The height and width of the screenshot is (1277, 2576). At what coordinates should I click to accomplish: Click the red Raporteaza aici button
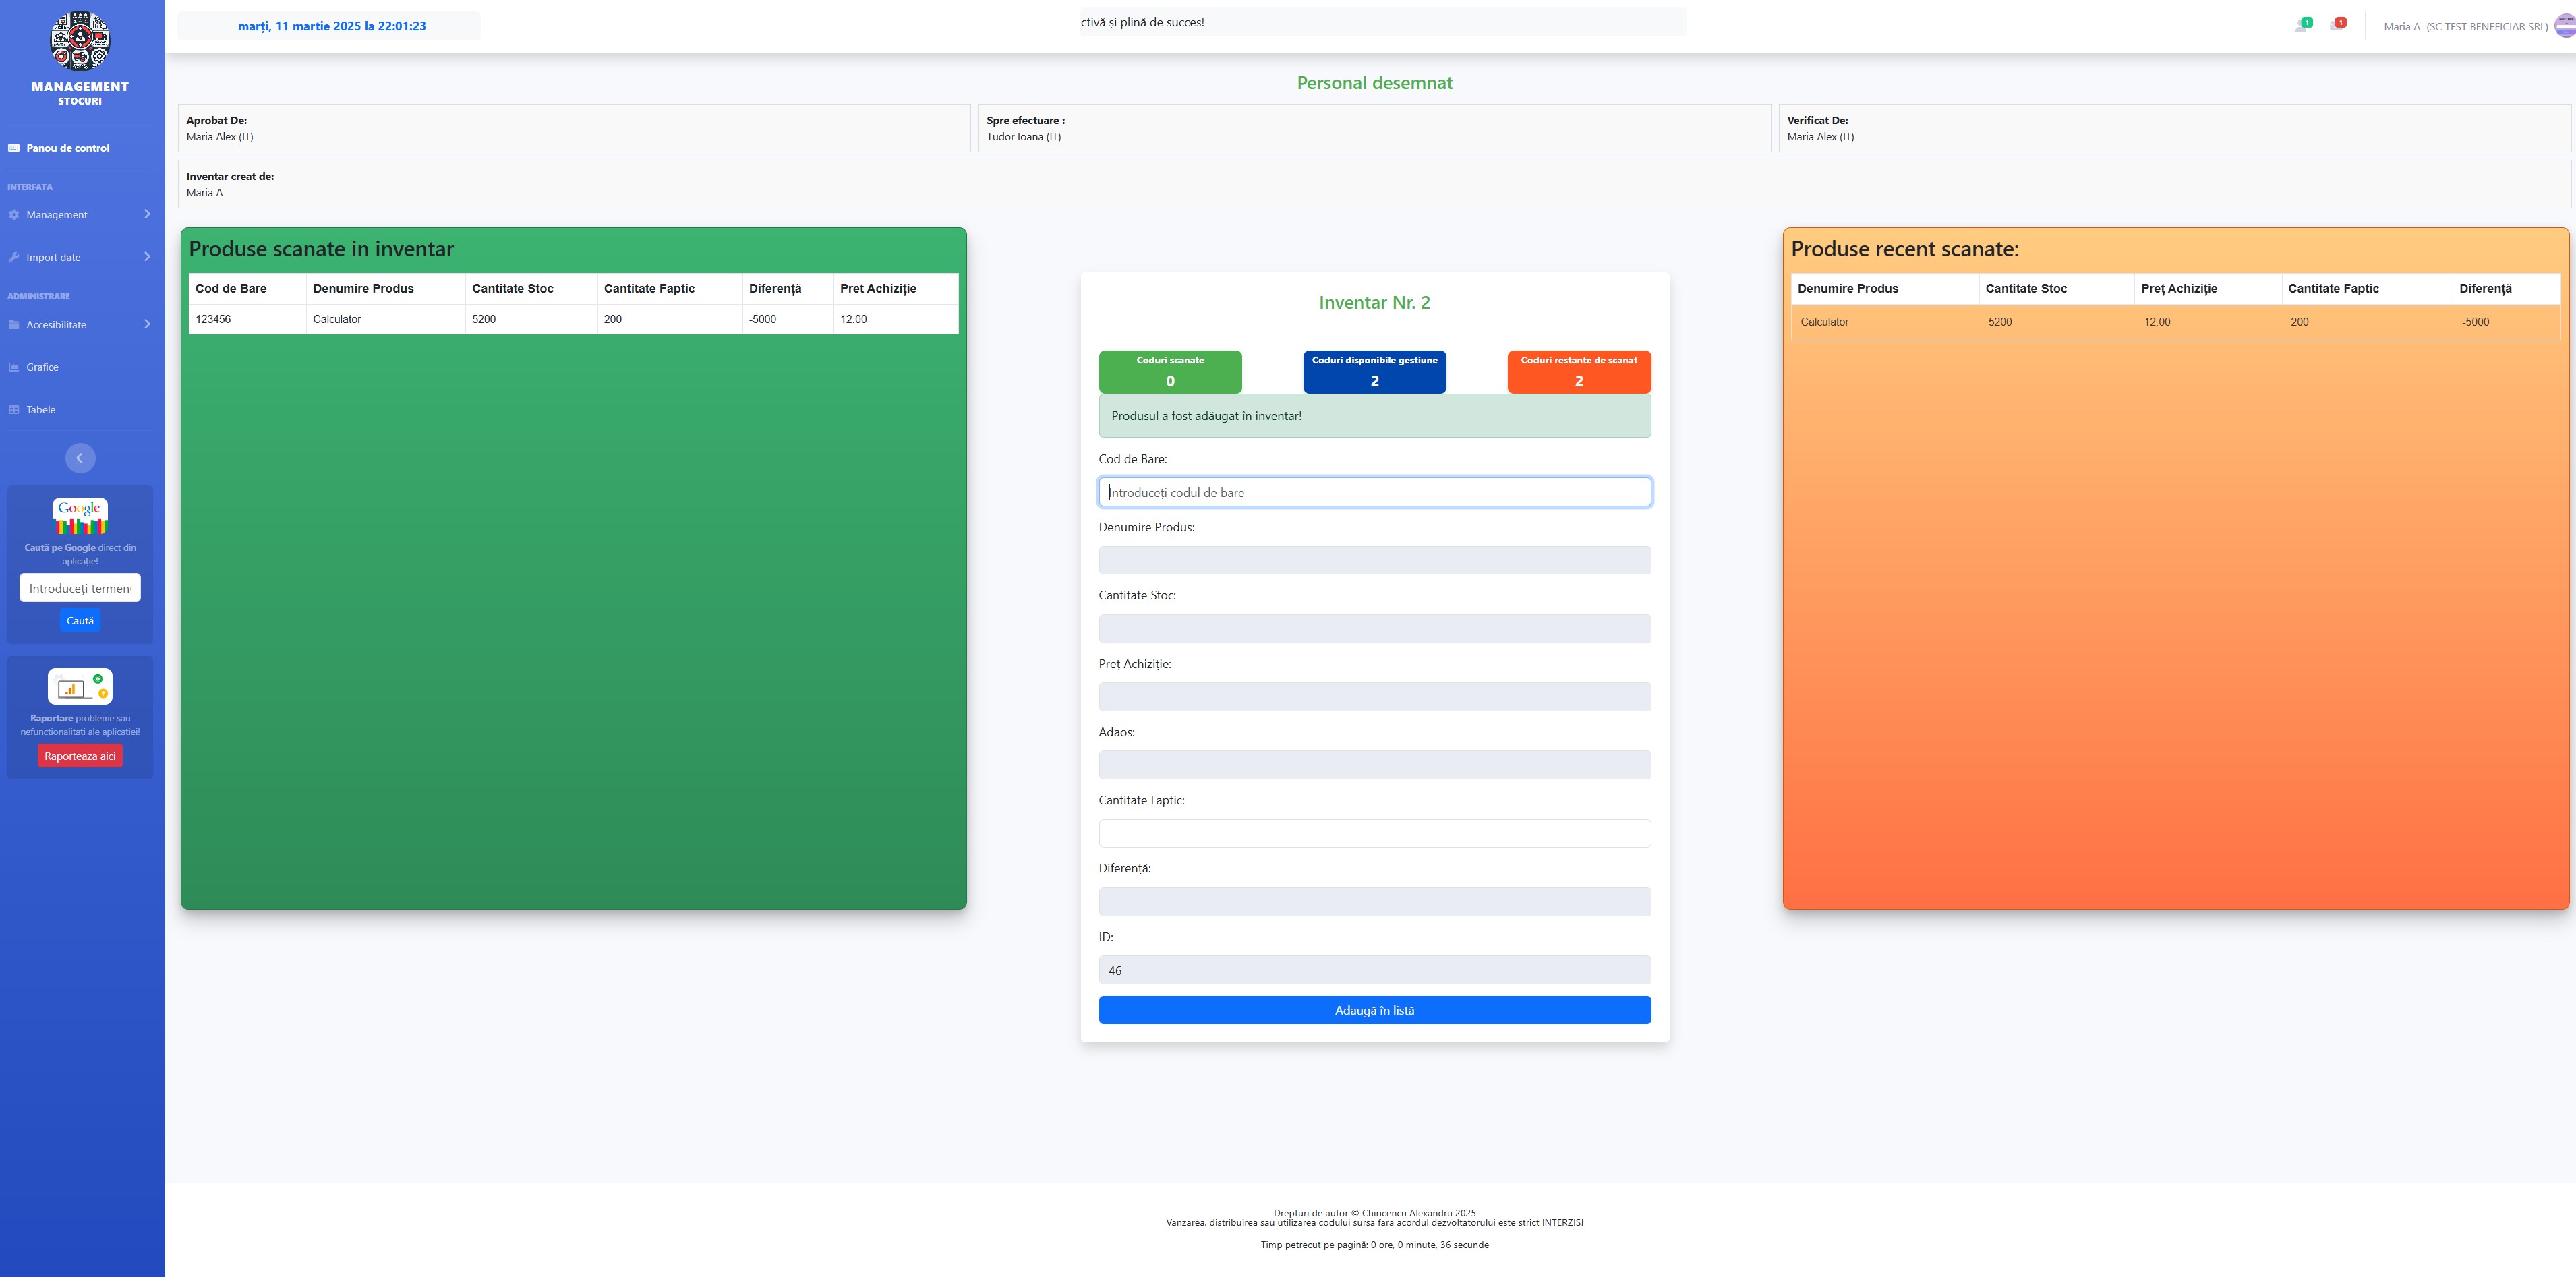coord(80,756)
